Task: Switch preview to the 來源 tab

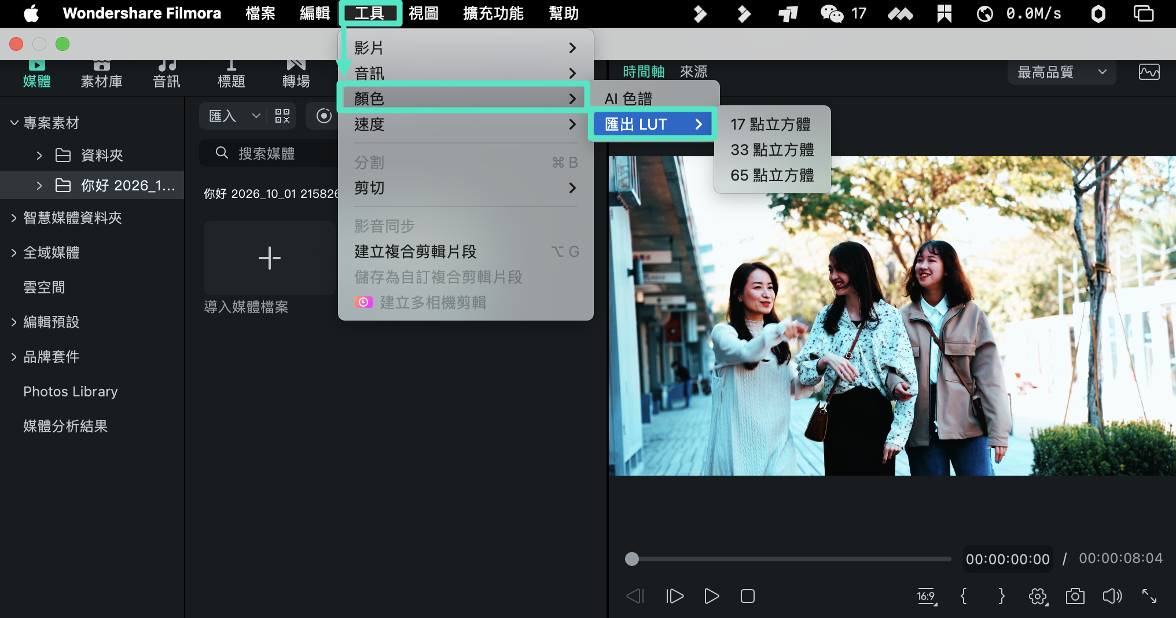Action: pos(693,72)
